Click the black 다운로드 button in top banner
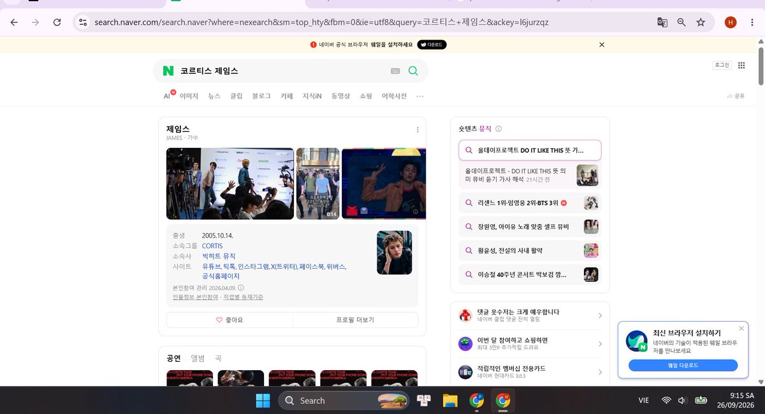Screen dimensions: 765x414 point(432,45)
